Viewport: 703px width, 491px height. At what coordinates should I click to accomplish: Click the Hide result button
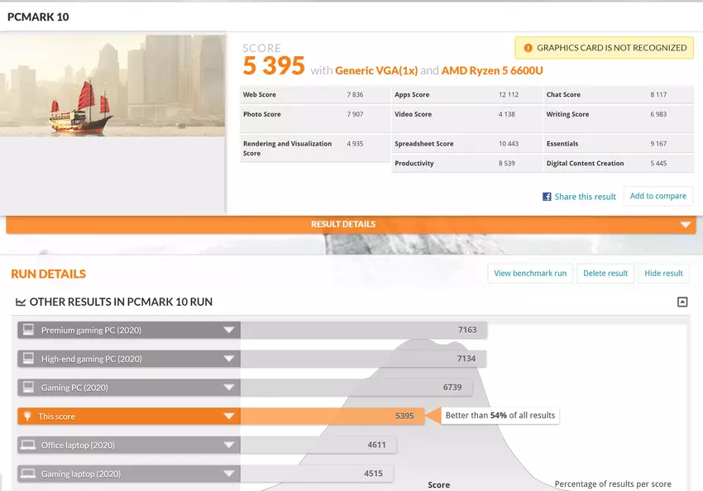pos(663,274)
